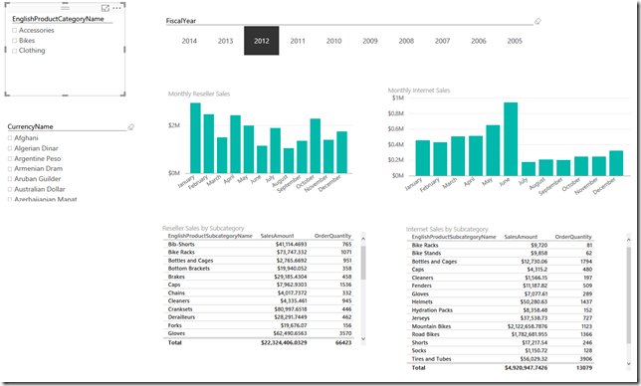This screenshot has width=641, height=386.
Task: Click Reseller Sales table scrollbar thumb
Action: tap(363, 263)
